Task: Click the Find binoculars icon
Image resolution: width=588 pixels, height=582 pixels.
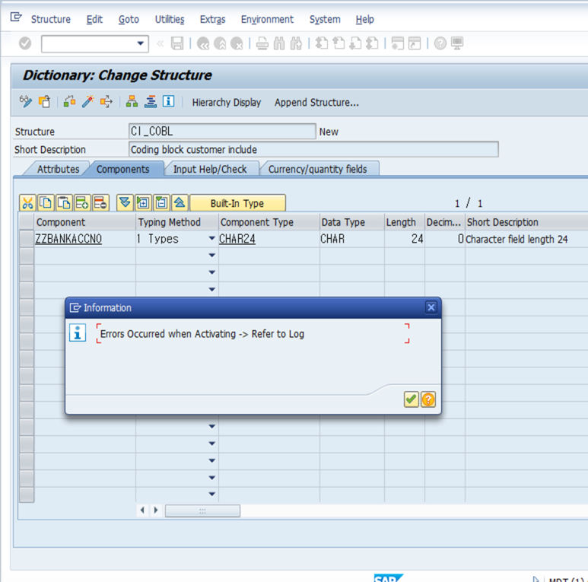Action: tap(279, 44)
